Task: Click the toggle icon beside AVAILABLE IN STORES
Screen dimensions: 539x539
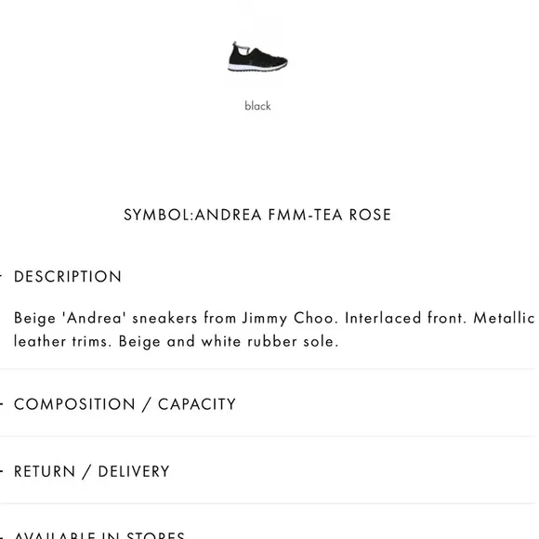Action: [1, 536]
